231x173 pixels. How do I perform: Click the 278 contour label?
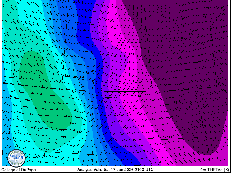(99, 96)
